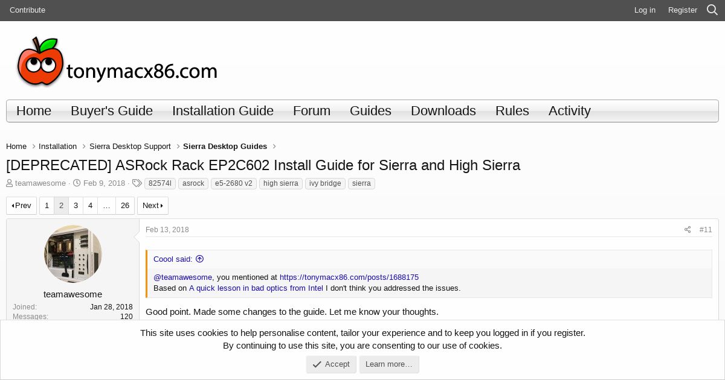Go to Sierra Desktop Guides breadcrumb
Image resolution: width=725 pixels, height=380 pixels.
225,147
